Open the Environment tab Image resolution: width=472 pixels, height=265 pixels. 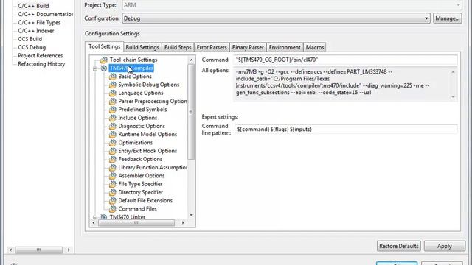[x=285, y=47]
